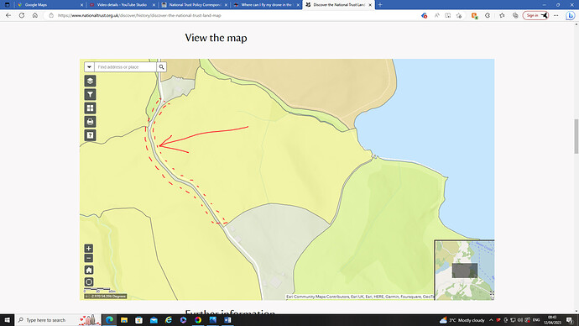Open Word from the taskbar
579x326 pixels.
pyautogui.click(x=227, y=320)
